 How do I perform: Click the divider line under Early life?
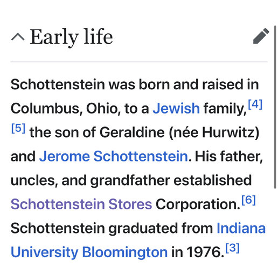(139, 62)
